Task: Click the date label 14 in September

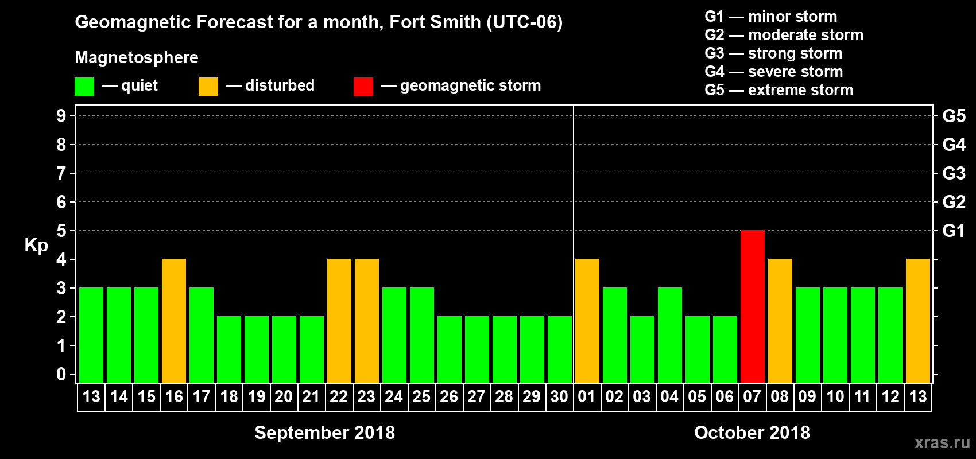Action: 119,396
